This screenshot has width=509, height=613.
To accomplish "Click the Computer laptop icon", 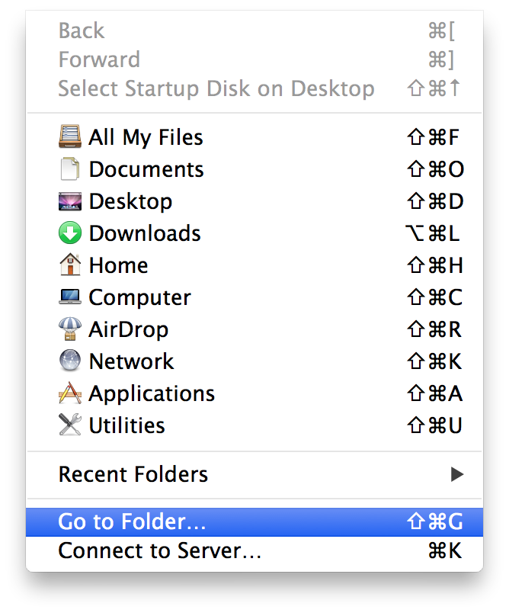I will pos(69,297).
